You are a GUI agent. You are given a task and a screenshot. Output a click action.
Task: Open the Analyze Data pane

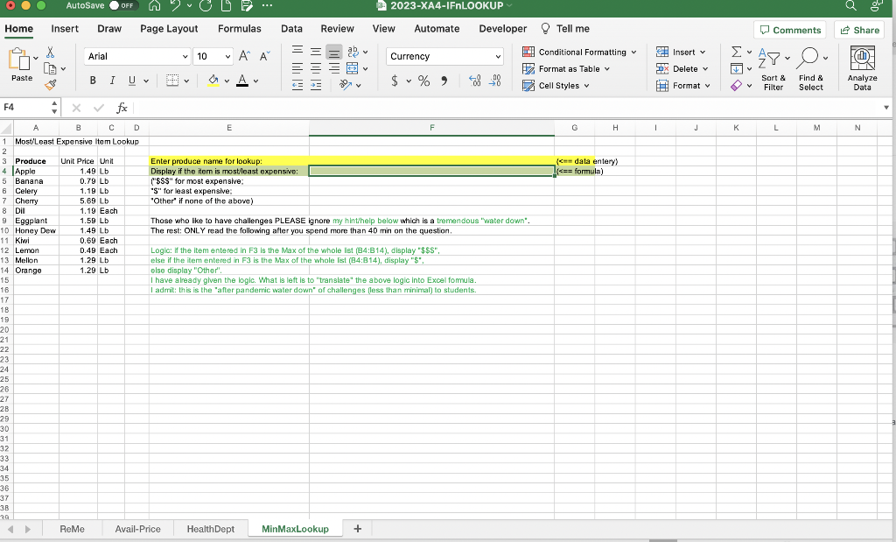coord(862,67)
